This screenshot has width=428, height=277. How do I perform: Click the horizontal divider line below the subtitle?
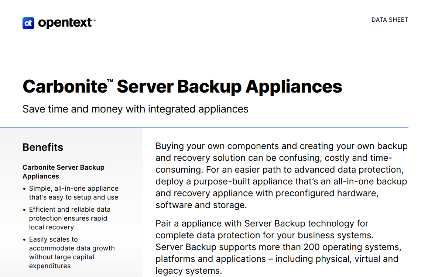(x=258, y=128)
